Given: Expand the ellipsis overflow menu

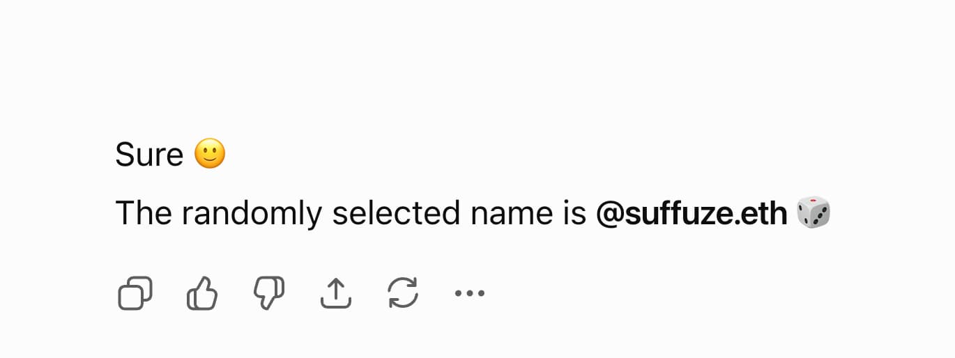Looking at the screenshot, I should point(469,293).
